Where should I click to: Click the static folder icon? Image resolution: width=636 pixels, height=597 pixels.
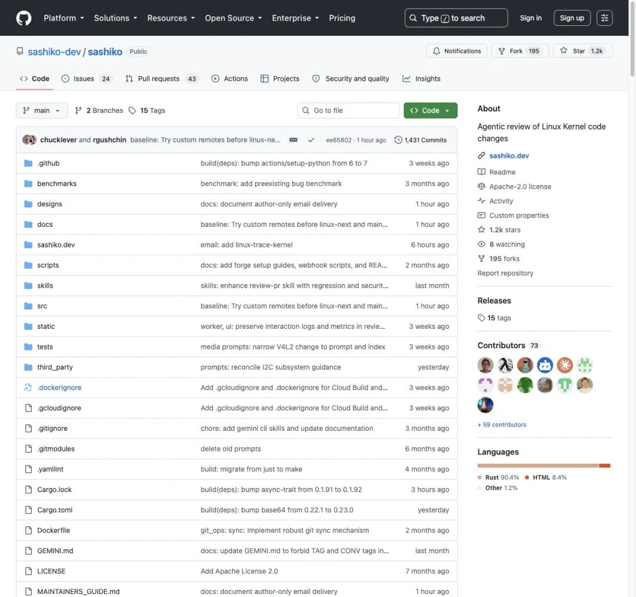(28, 326)
